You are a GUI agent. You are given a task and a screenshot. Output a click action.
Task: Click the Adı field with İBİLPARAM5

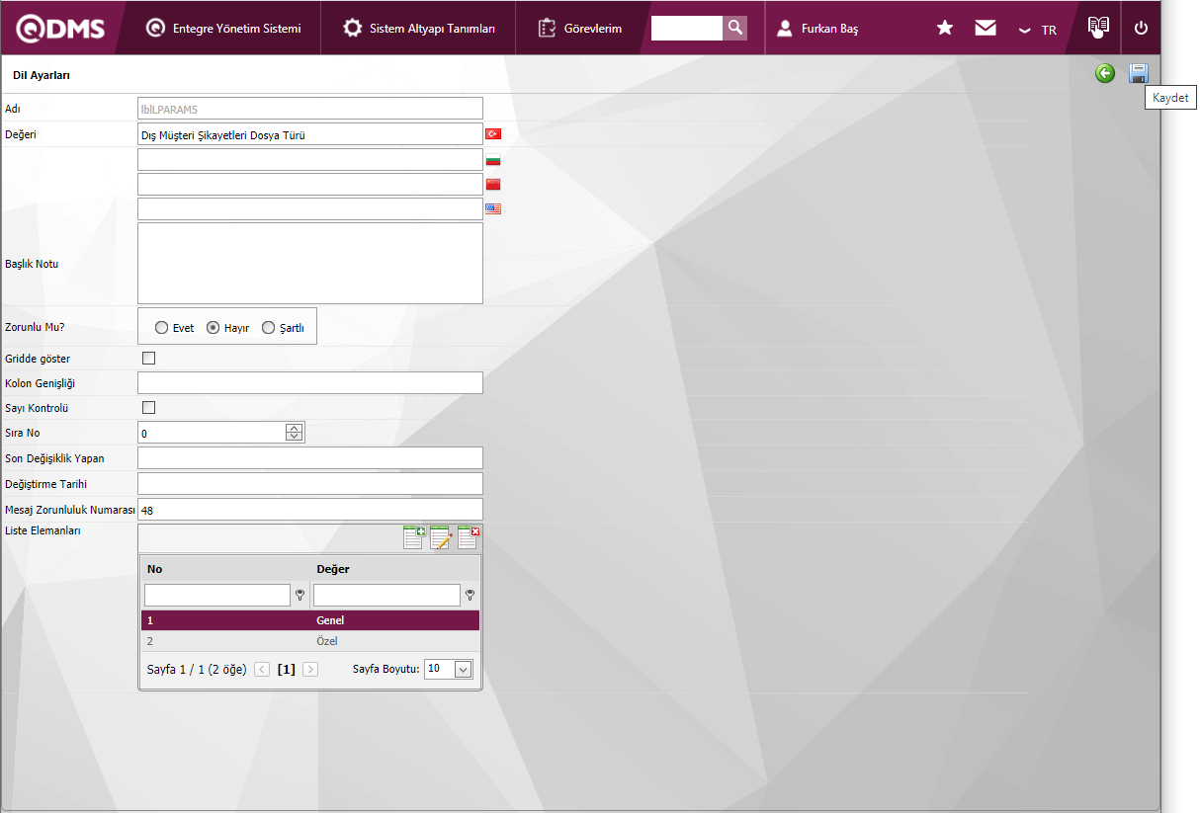tap(310, 109)
